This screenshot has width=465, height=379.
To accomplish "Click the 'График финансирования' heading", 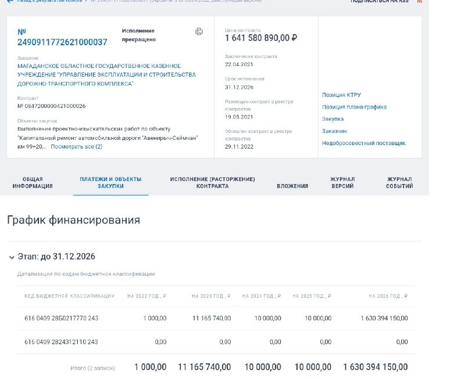I will pos(74,220).
